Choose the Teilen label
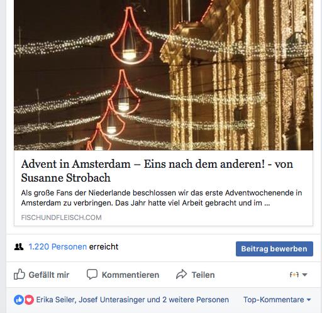The height and width of the screenshot is (313, 322). tap(203, 275)
